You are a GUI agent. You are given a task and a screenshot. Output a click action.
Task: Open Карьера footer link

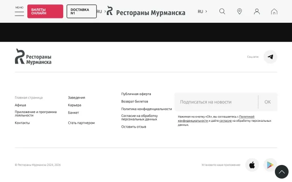(74, 105)
